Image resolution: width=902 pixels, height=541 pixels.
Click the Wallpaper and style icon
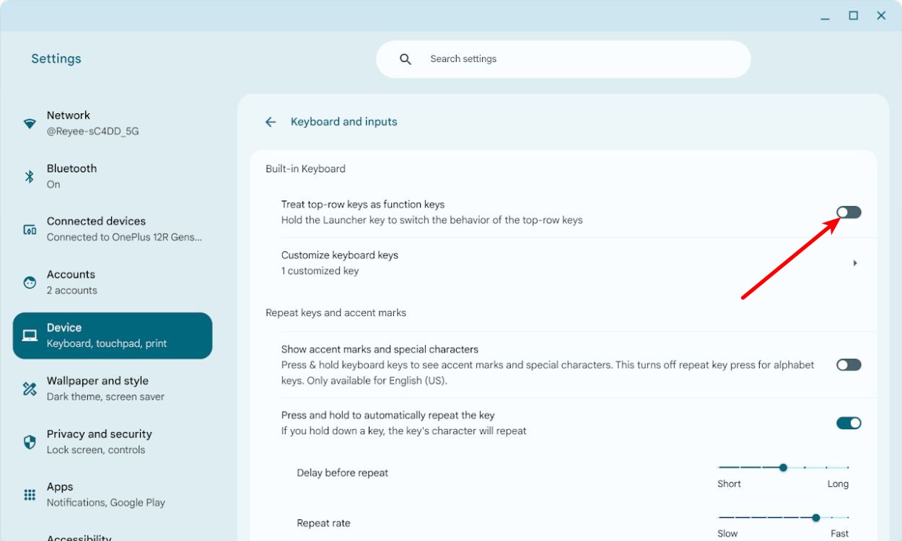30,389
